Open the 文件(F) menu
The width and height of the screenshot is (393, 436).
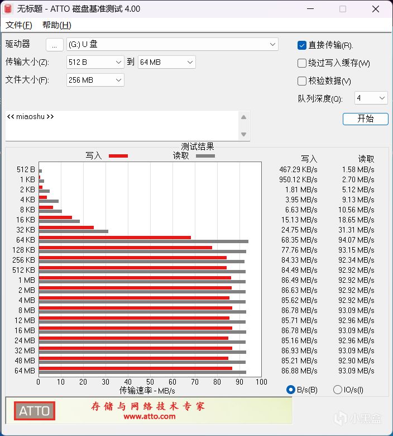click(x=19, y=25)
